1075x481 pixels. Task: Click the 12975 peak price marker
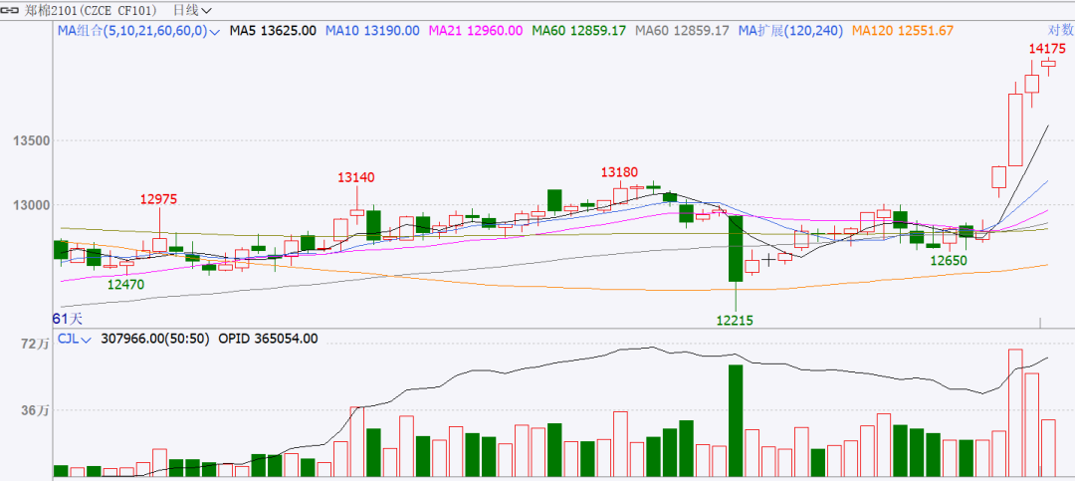pos(159,200)
